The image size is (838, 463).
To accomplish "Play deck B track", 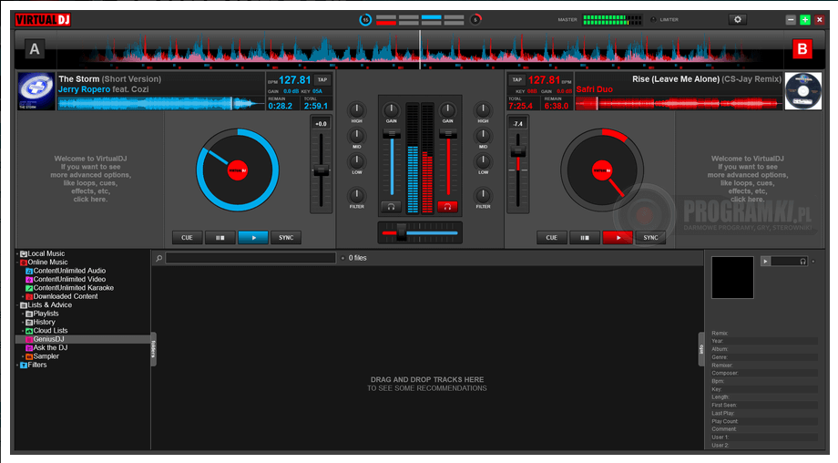I will coord(618,237).
